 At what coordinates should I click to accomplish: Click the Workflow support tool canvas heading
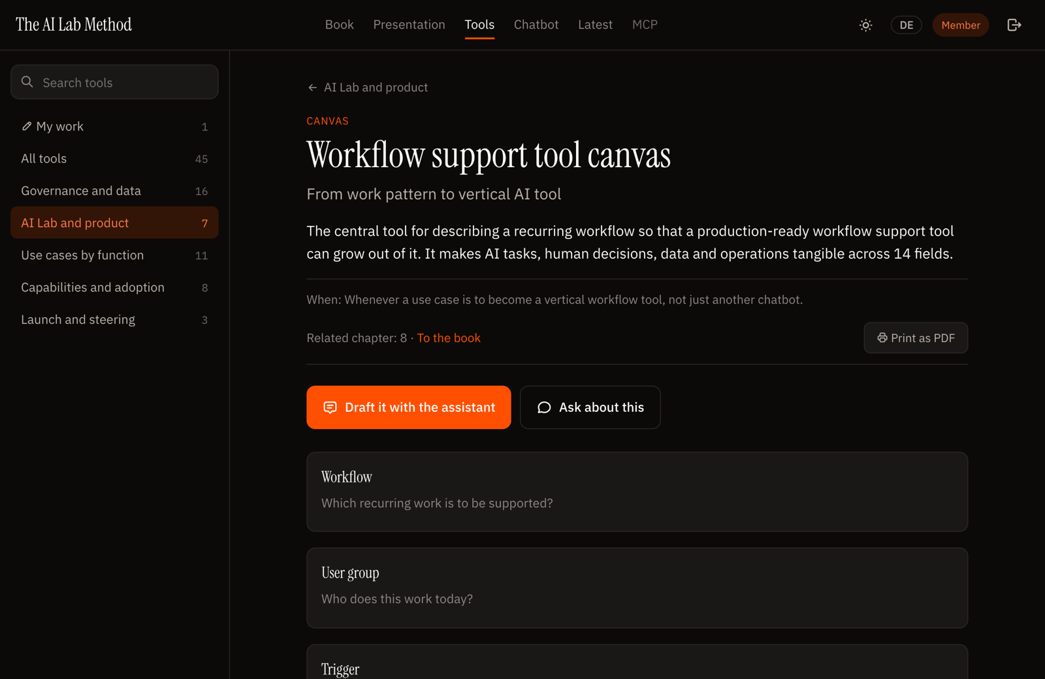(x=489, y=155)
